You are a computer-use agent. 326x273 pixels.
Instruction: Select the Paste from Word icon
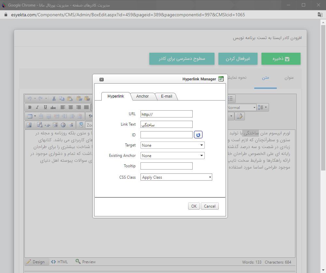[x=80, y=99]
